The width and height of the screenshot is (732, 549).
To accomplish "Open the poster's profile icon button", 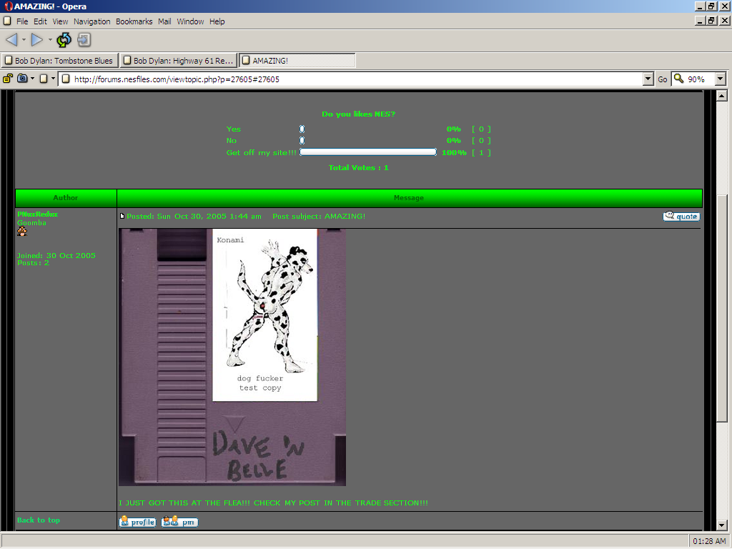I will (x=137, y=522).
